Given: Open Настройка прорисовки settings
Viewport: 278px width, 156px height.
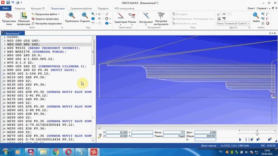Looking at the screenshot, I should click(46, 23).
